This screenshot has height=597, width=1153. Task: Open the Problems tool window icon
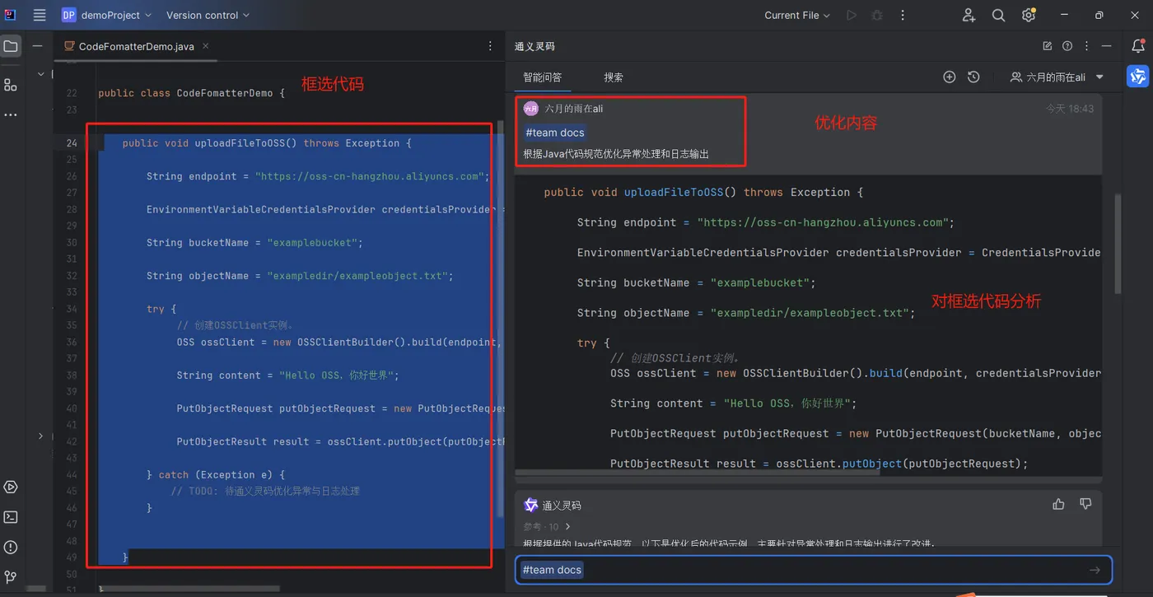(x=11, y=548)
